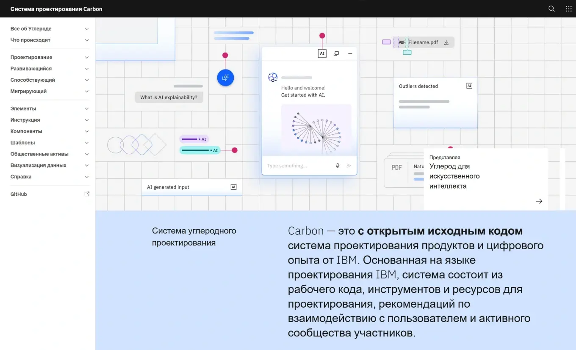Open the "Углерод для искусственного интеллекта" card

coord(486,178)
